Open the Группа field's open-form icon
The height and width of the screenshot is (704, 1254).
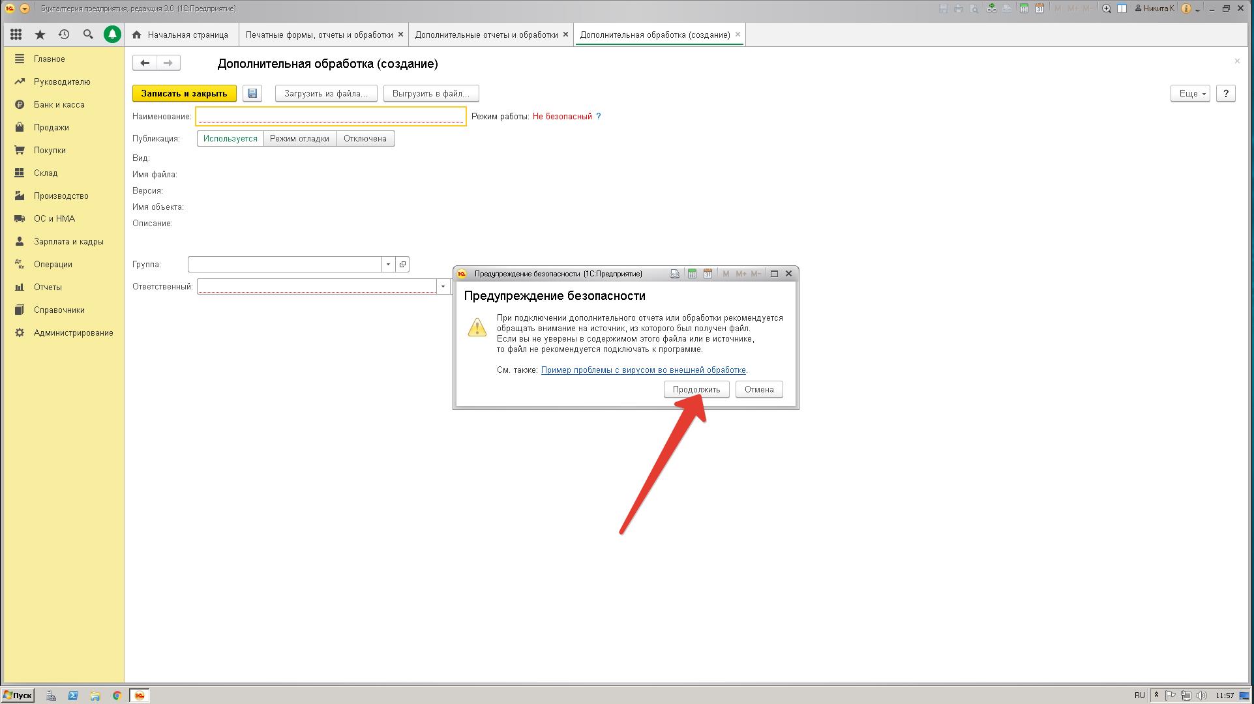tap(402, 264)
